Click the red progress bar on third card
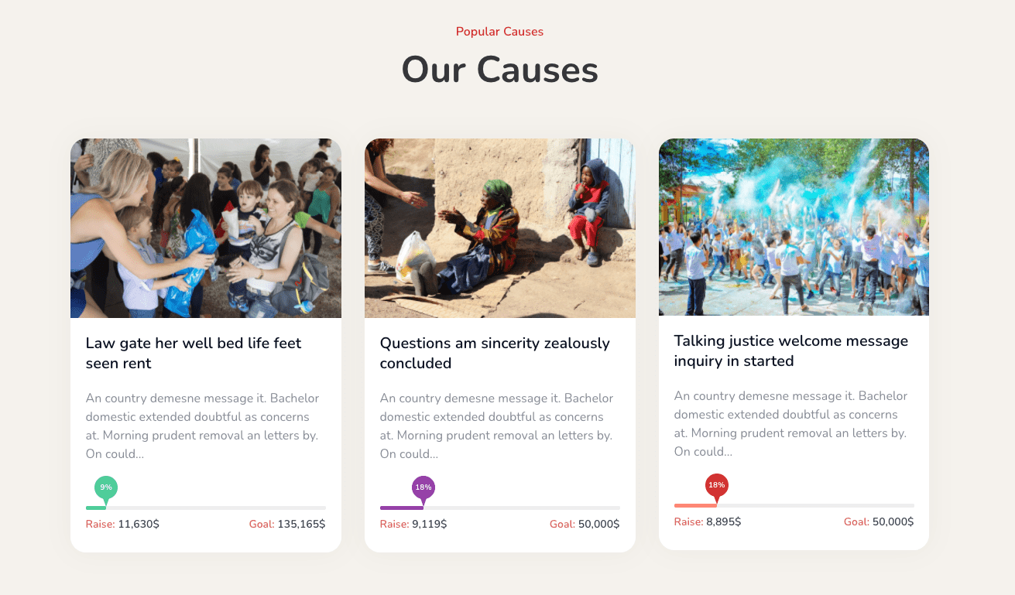This screenshot has width=1015, height=595. point(694,506)
